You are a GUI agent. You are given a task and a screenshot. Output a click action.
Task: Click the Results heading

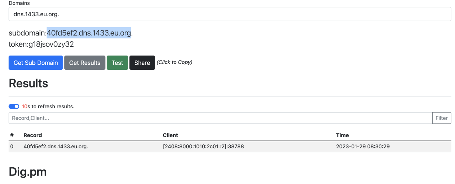coord(28,83)
